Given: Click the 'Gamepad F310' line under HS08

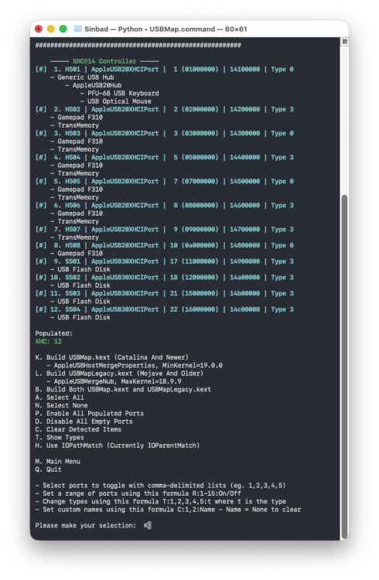Looking at the screenshot, I should tap(77, 254).
